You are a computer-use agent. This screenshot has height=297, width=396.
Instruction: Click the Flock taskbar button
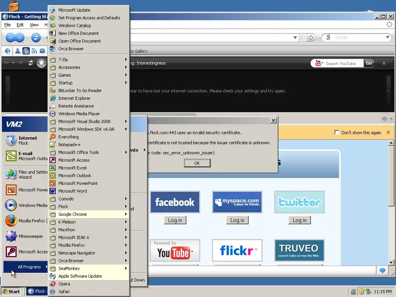coord(37,292)
